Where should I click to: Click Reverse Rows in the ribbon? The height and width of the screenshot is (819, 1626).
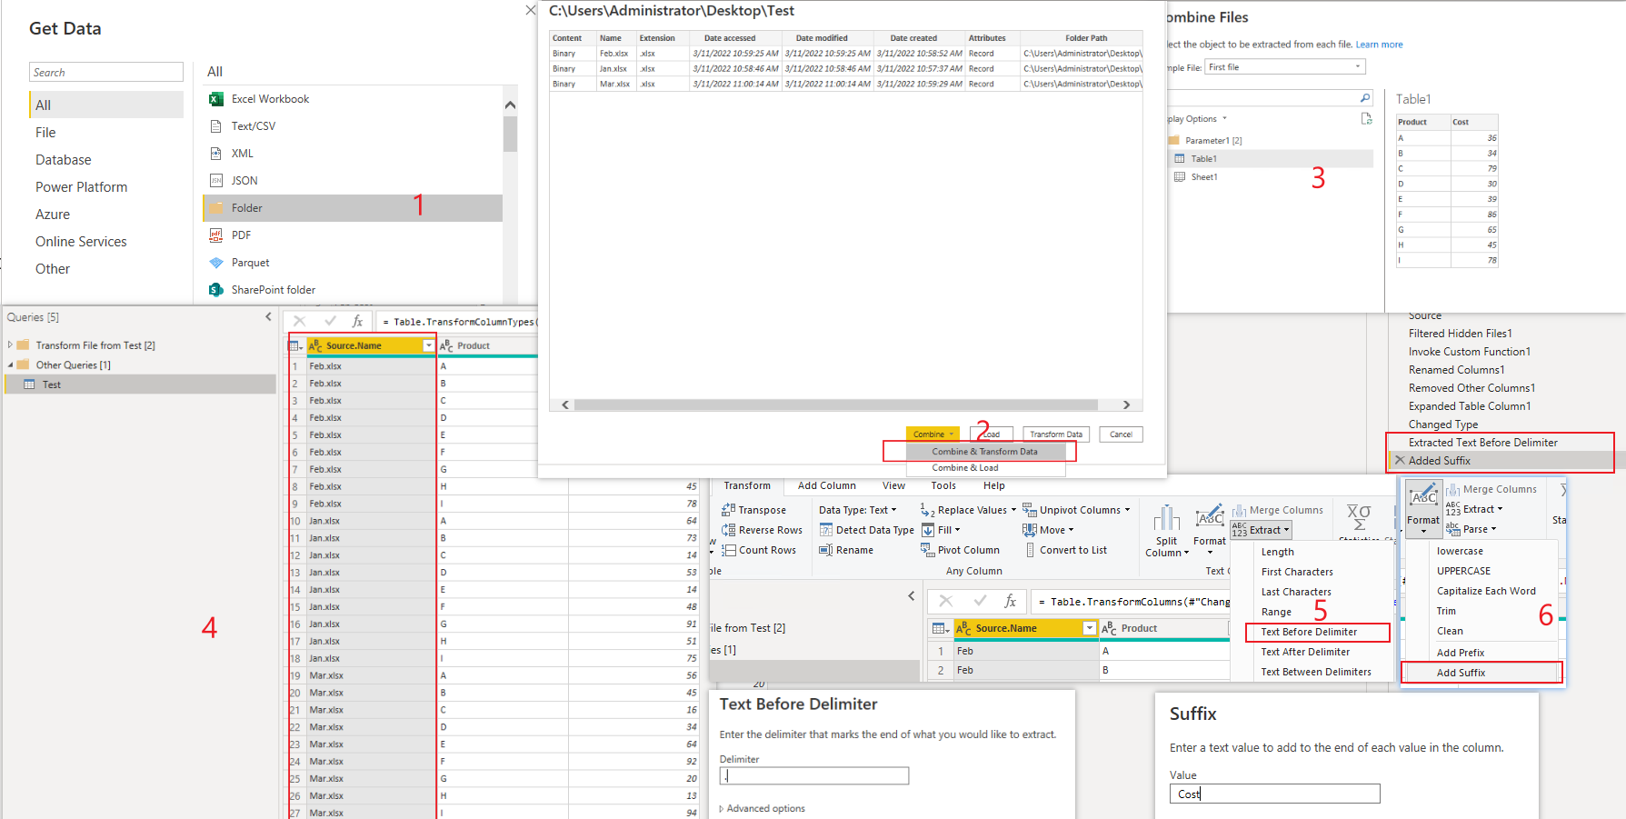(x=762, y=530)
